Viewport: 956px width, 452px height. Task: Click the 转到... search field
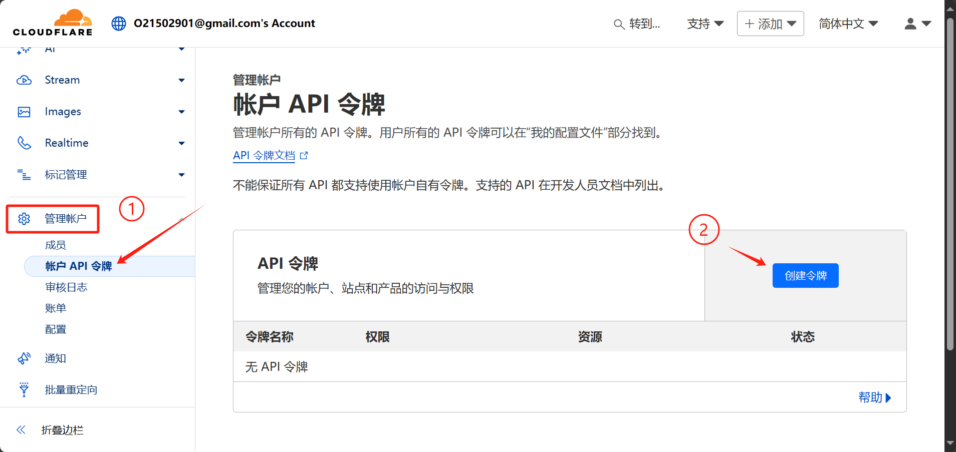637,24
